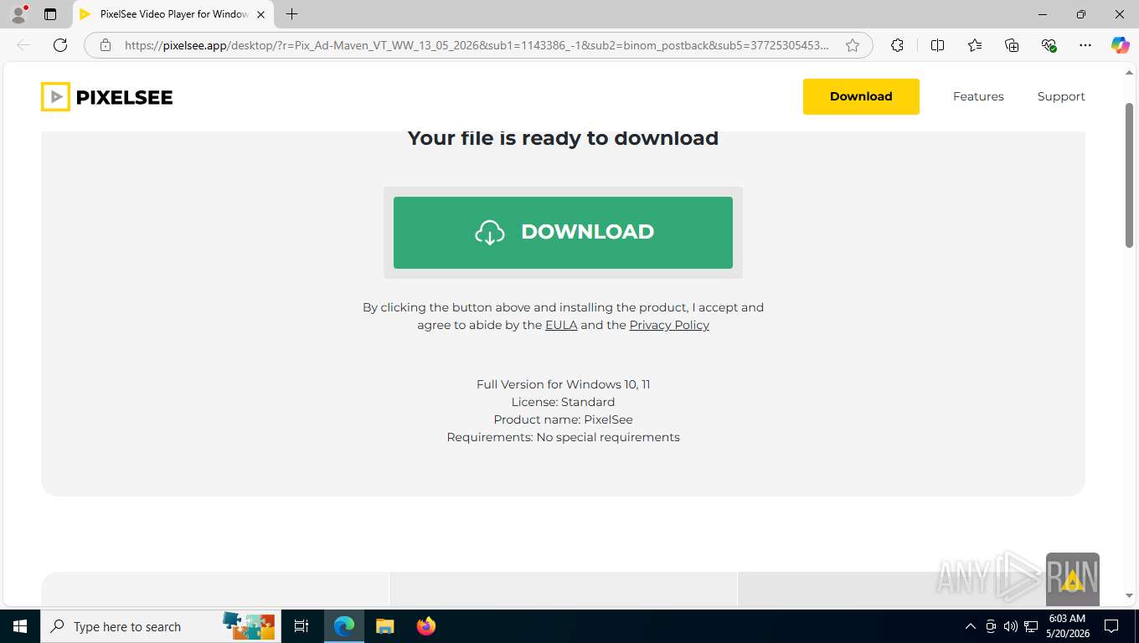Click 'Product name: PixelSee' text

tap(563, 419)
